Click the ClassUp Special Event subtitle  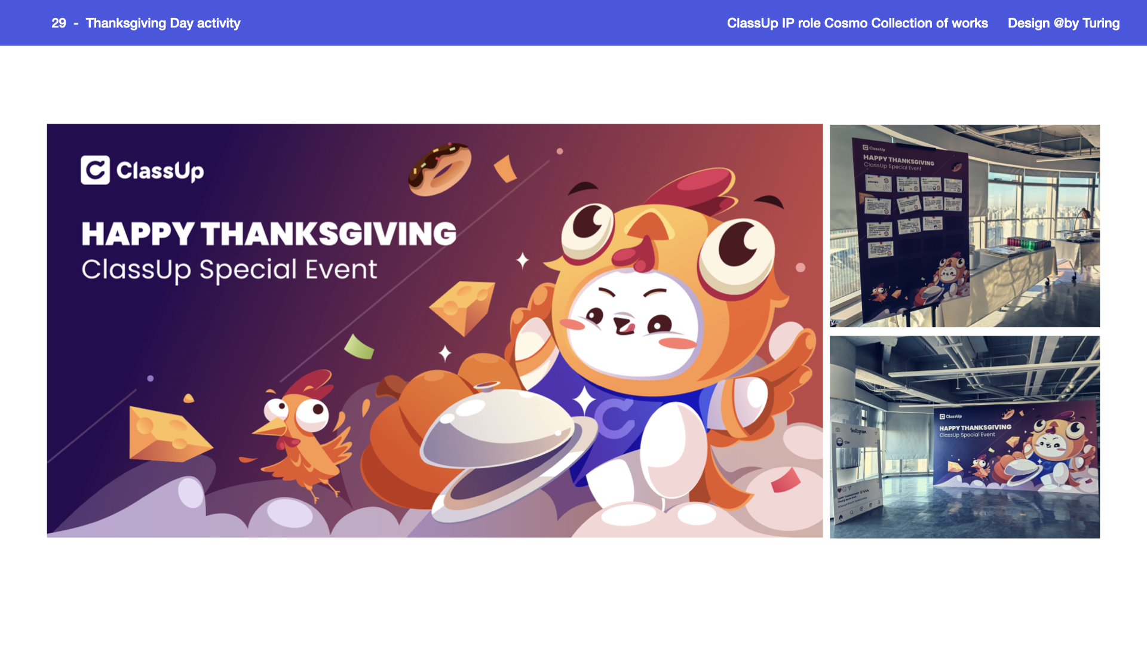[229, 270]
